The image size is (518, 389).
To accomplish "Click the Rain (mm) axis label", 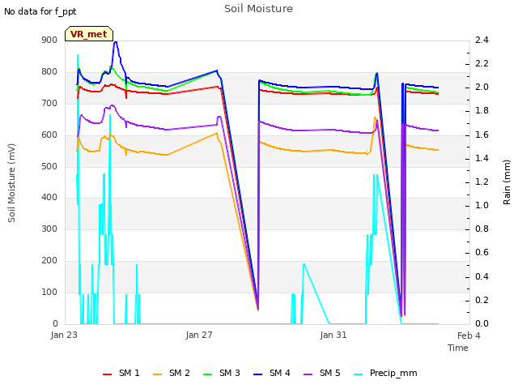I will point(507,182).
